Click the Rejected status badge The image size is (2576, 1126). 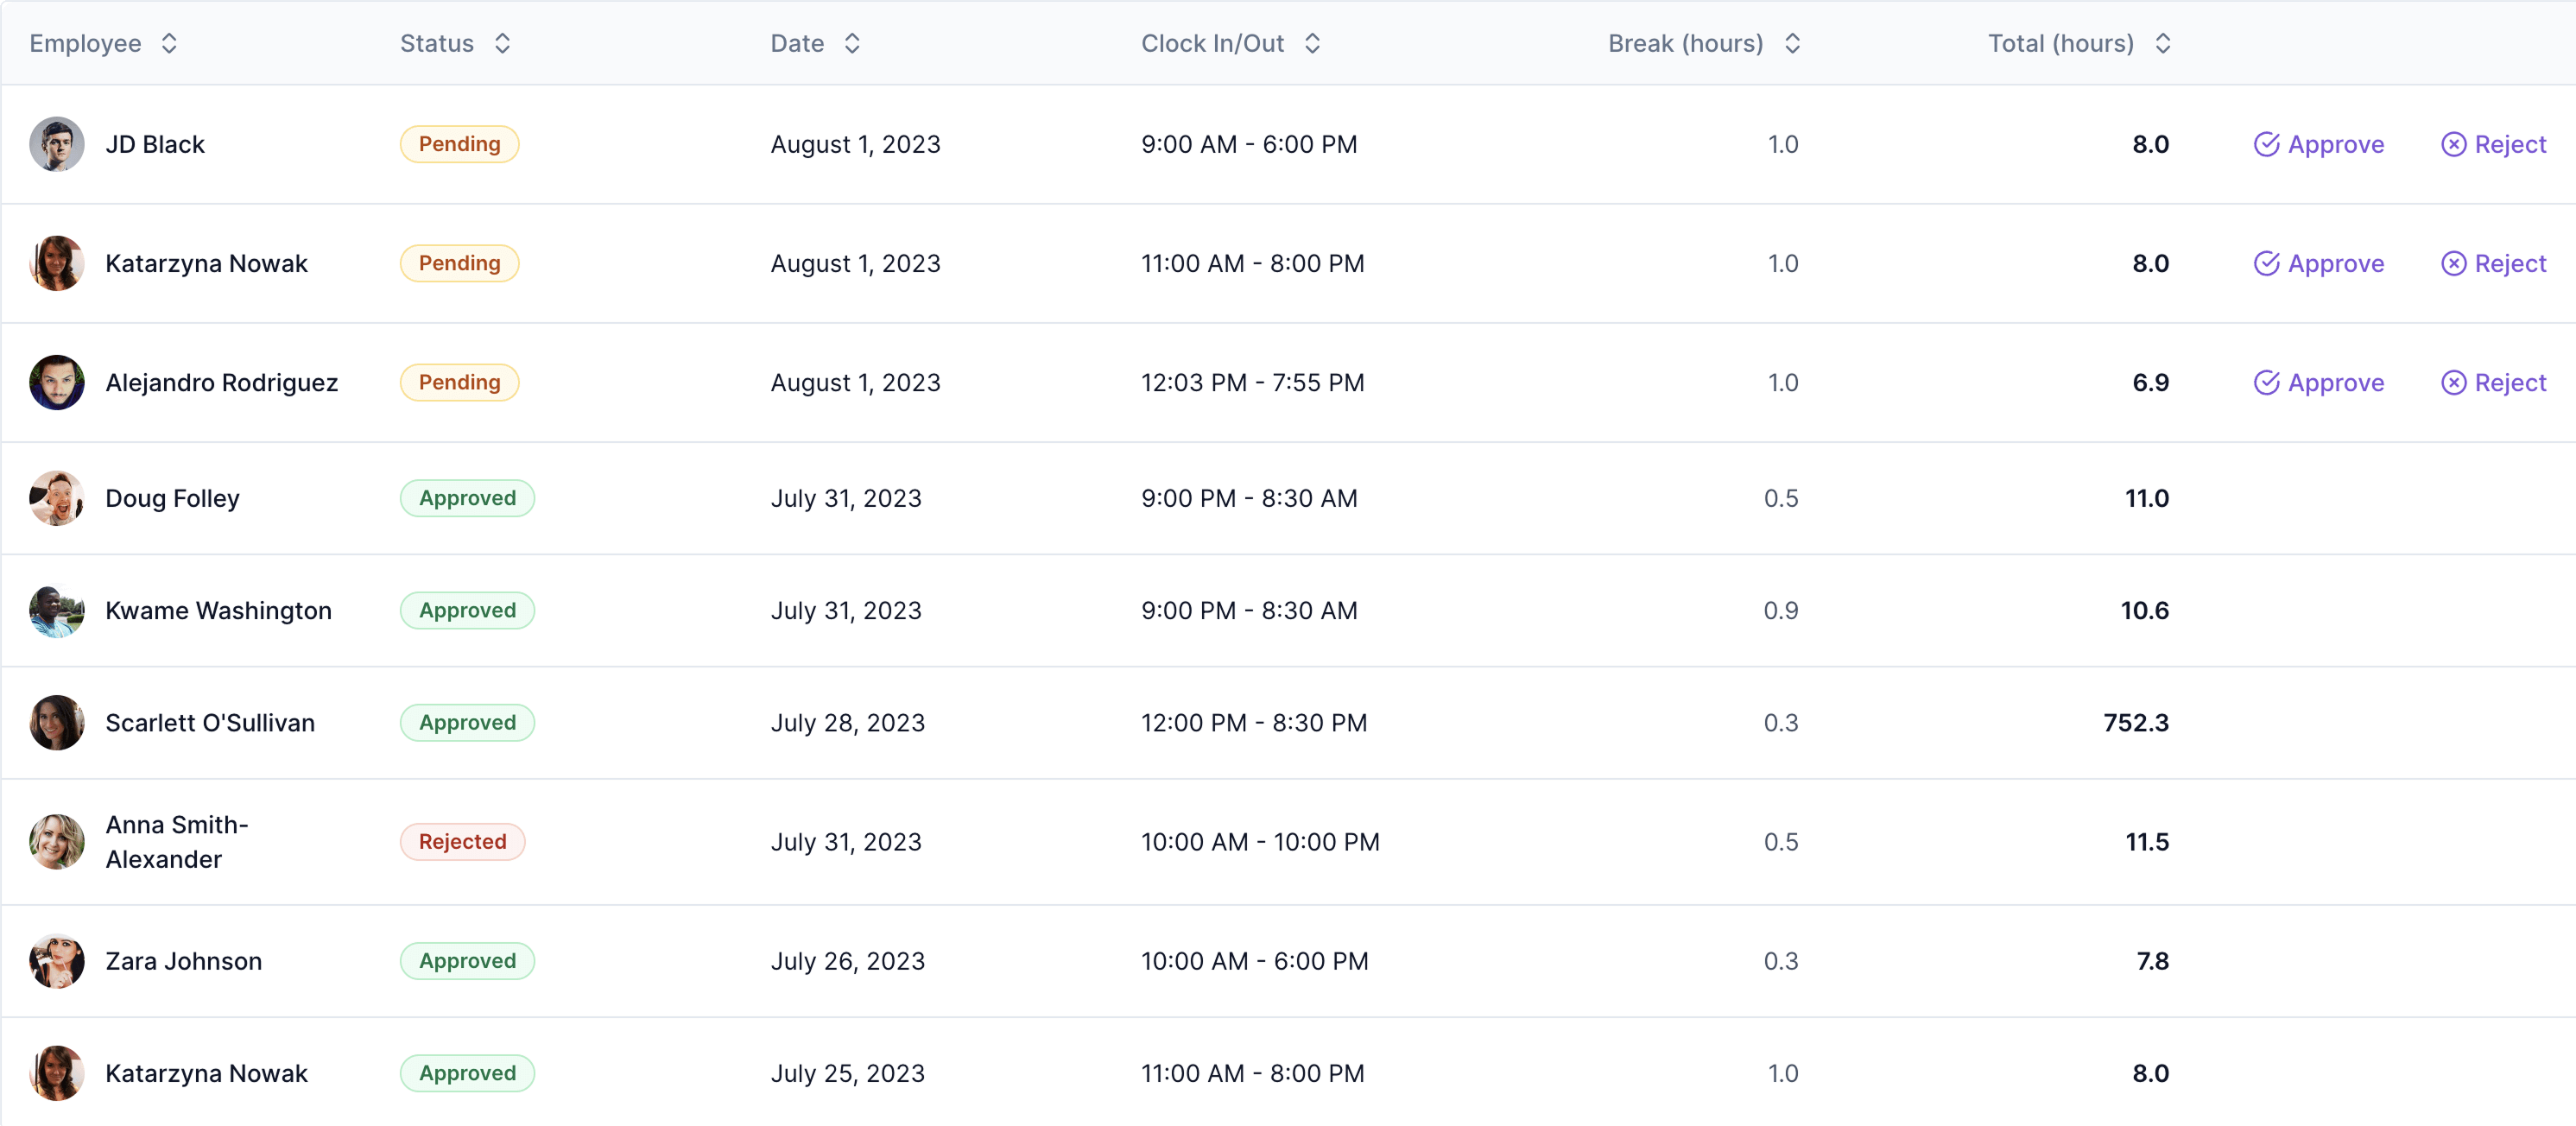(462, 841)
